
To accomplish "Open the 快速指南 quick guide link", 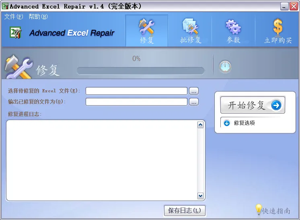I will click(x=273, y=210).
